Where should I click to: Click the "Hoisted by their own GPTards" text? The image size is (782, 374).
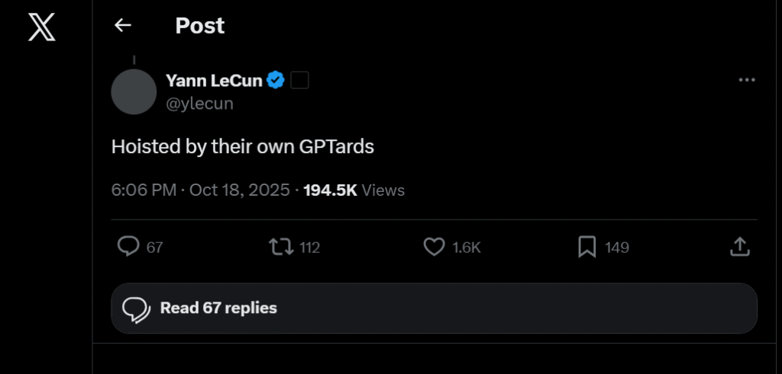pos(243,146)
